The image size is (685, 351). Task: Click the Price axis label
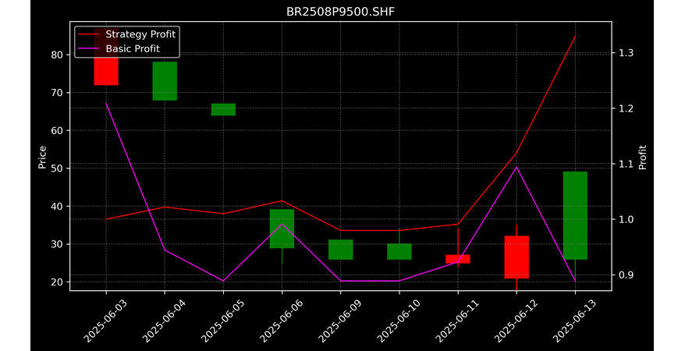[42, 157]
